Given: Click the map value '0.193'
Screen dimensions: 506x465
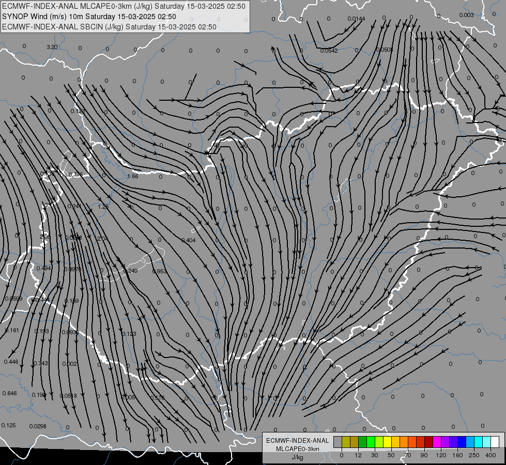Looking at the screenshot, I should tap(42, 331).
